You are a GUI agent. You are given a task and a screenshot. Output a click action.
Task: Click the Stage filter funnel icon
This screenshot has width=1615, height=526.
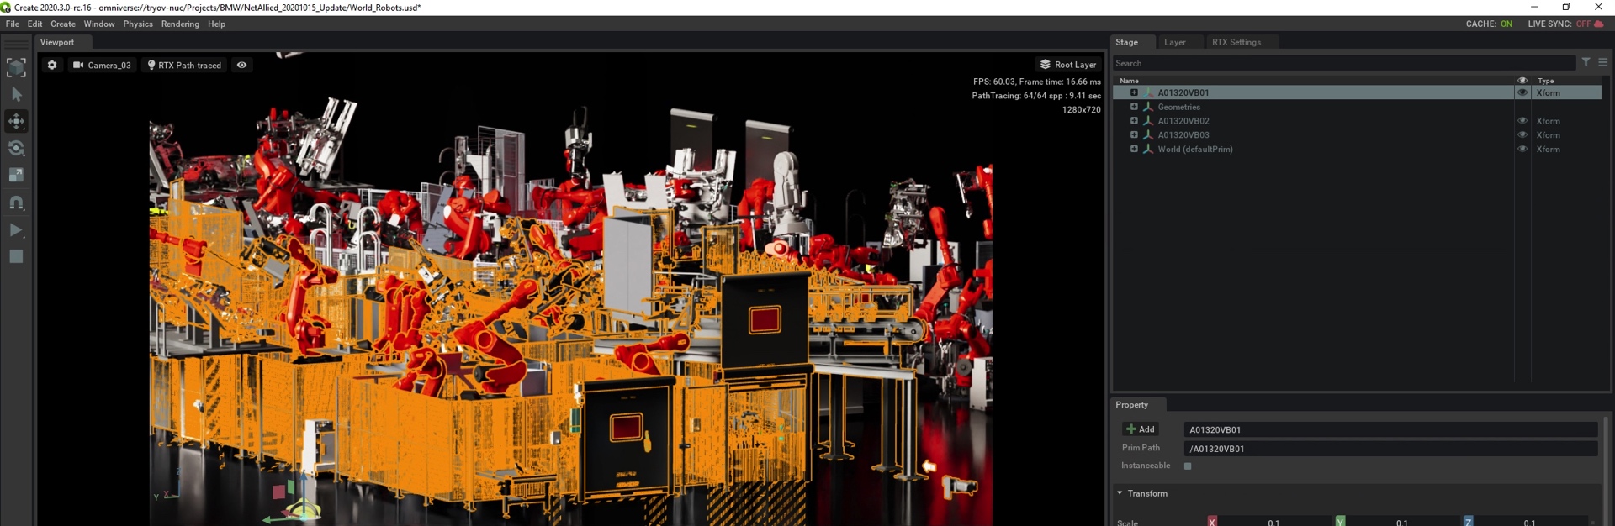(x=1586, y=63)
